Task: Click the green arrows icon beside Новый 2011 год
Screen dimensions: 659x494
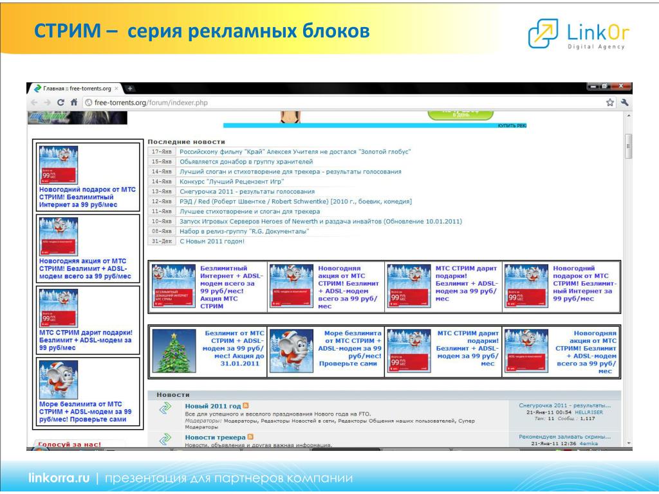Action: point(165,408)
